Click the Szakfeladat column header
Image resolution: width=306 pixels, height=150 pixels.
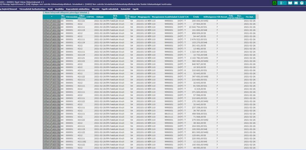171,17
